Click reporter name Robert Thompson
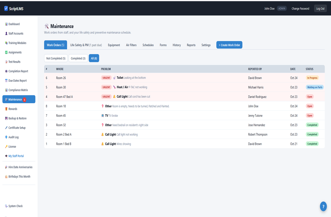Screen dimensions: 331x217 click(x=257, y=134)
